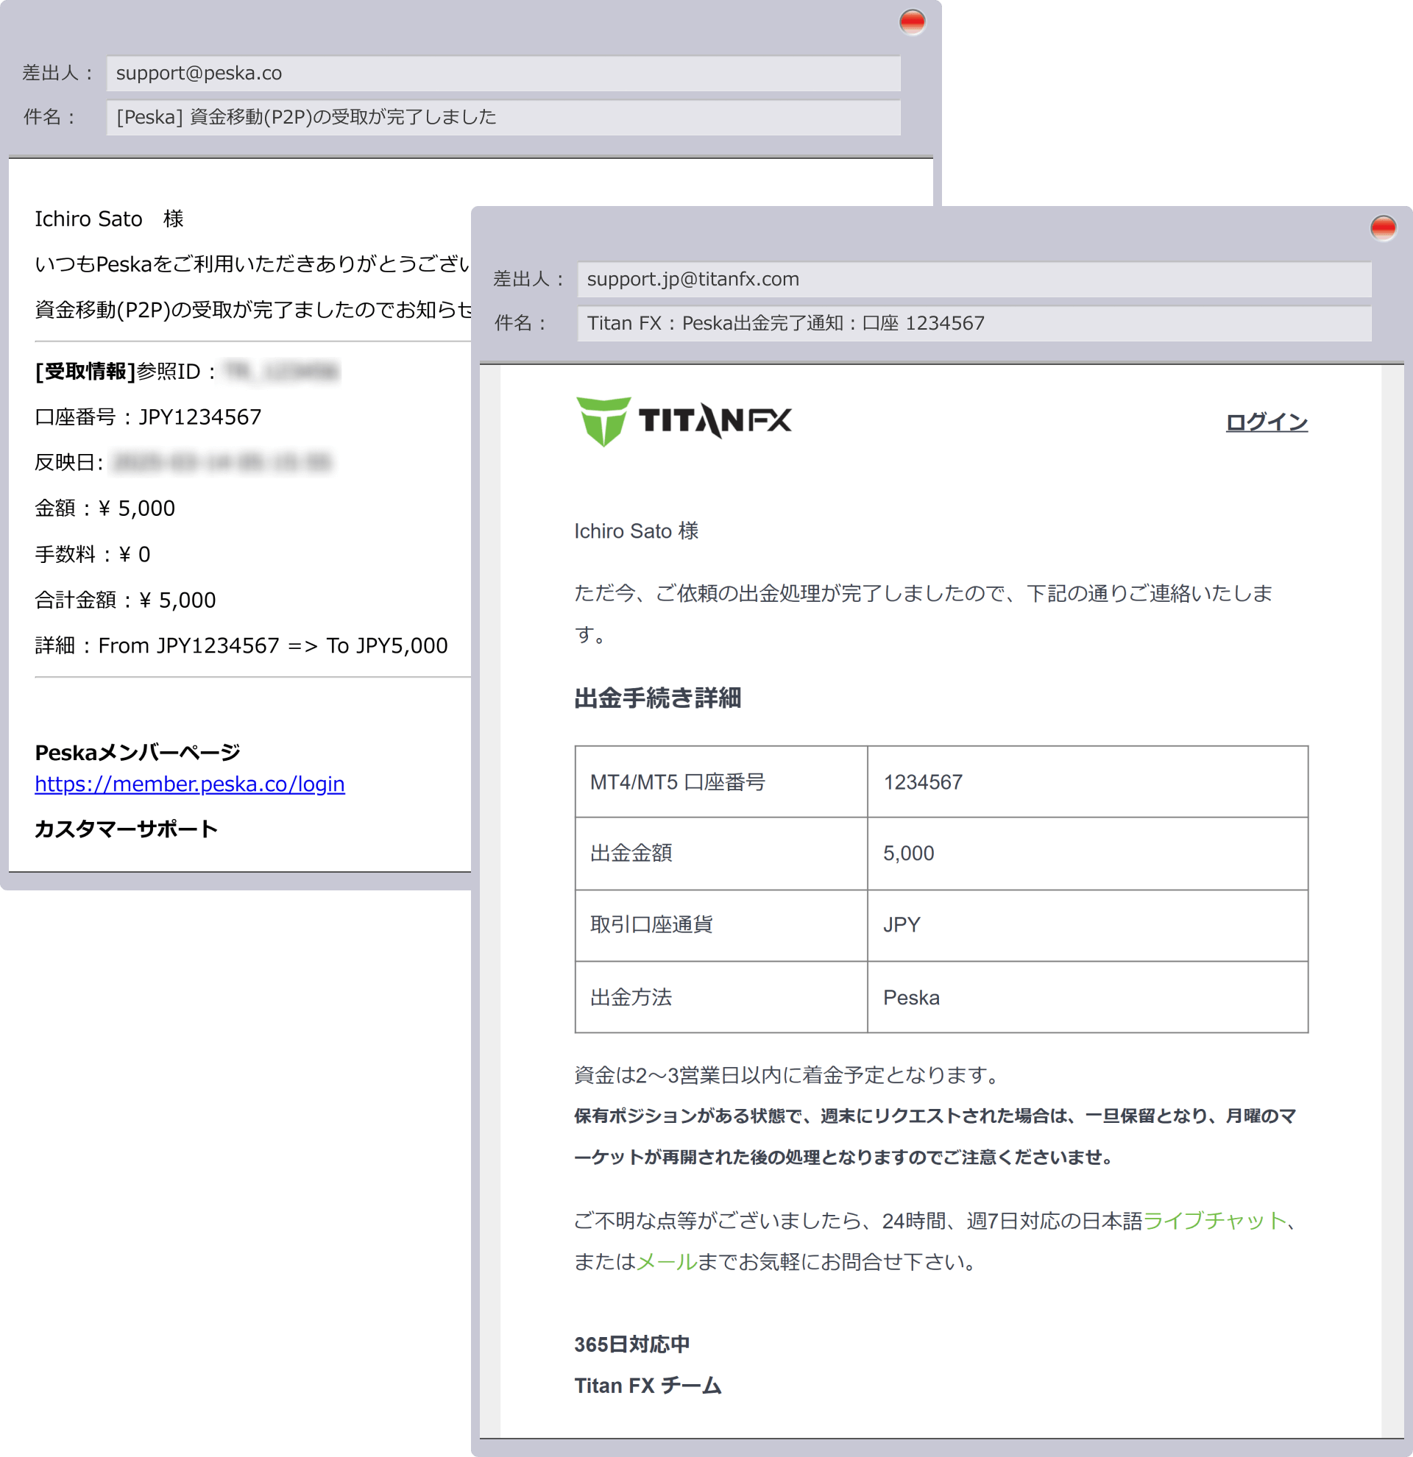Click 出金金額 label cell
The width and height of the screenshot is (1413, 1457).
coord(721,854)
